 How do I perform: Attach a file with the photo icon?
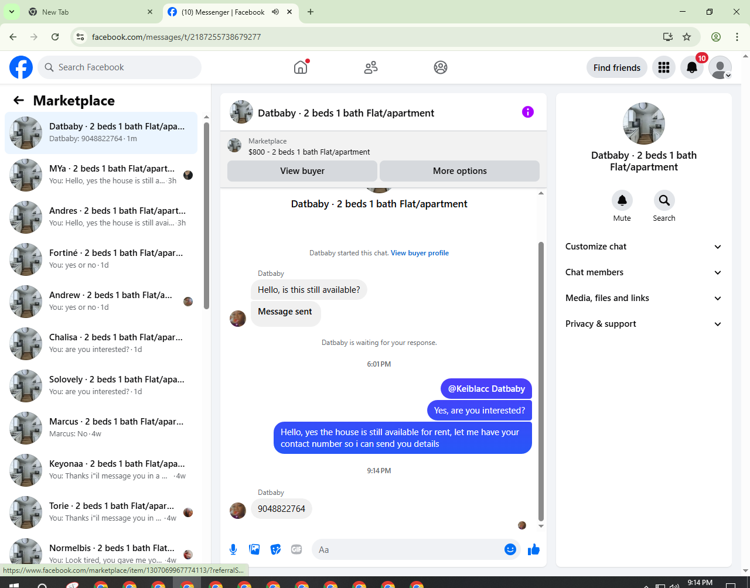point(254,549)
